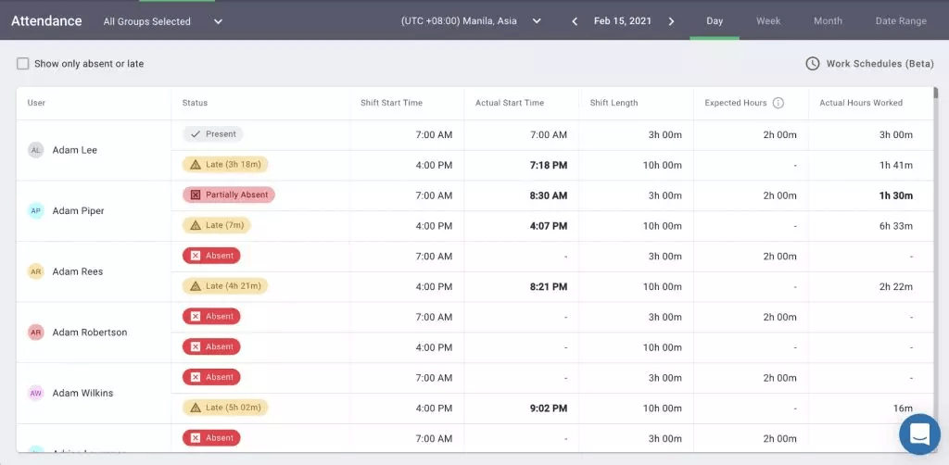This screenshot has height=465, width=949.
Task: Go to the previous day arrow
Action: pos(575,21)
